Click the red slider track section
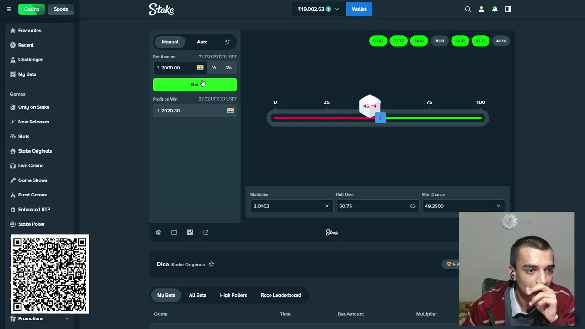Viewport: 585px width, 329px height. (324, 118)
